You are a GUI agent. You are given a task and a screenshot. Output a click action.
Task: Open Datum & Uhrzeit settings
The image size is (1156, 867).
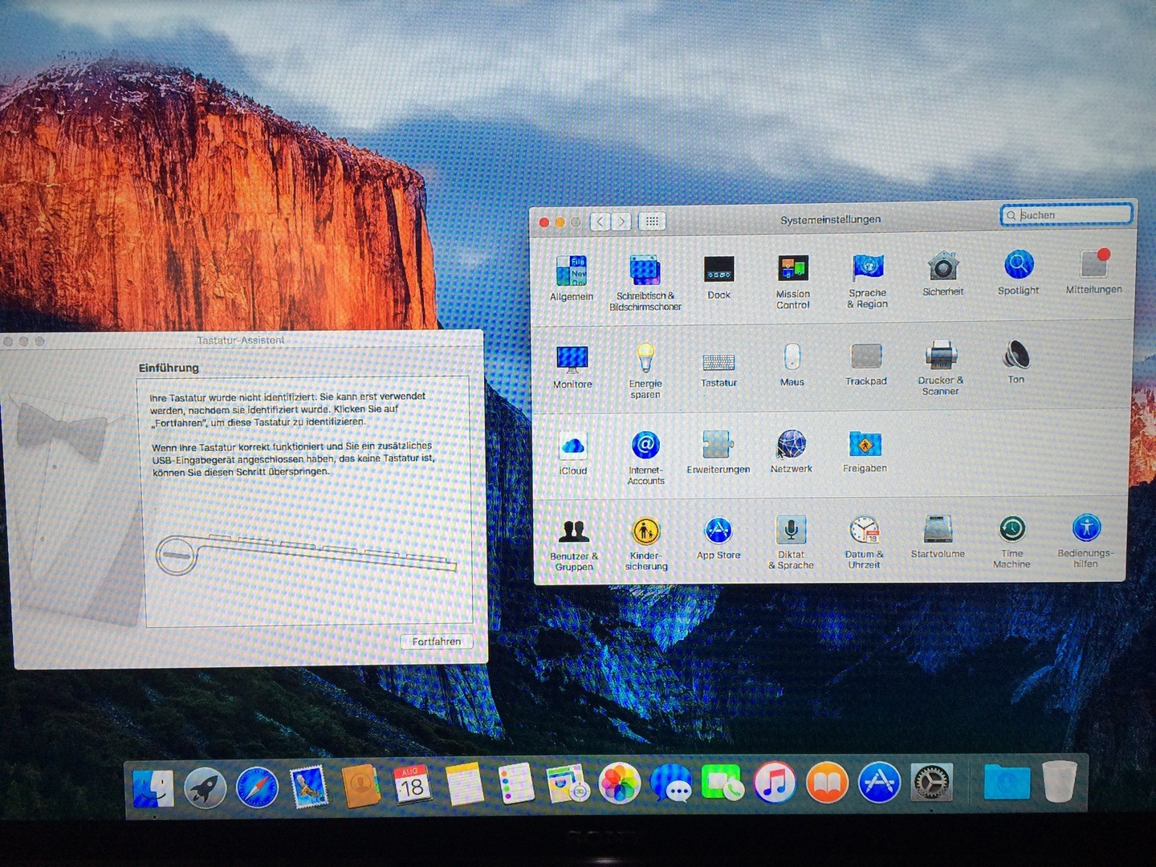865,531
